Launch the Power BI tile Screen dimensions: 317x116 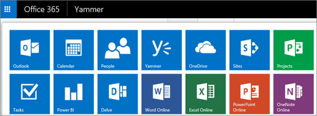click(74, 94)
